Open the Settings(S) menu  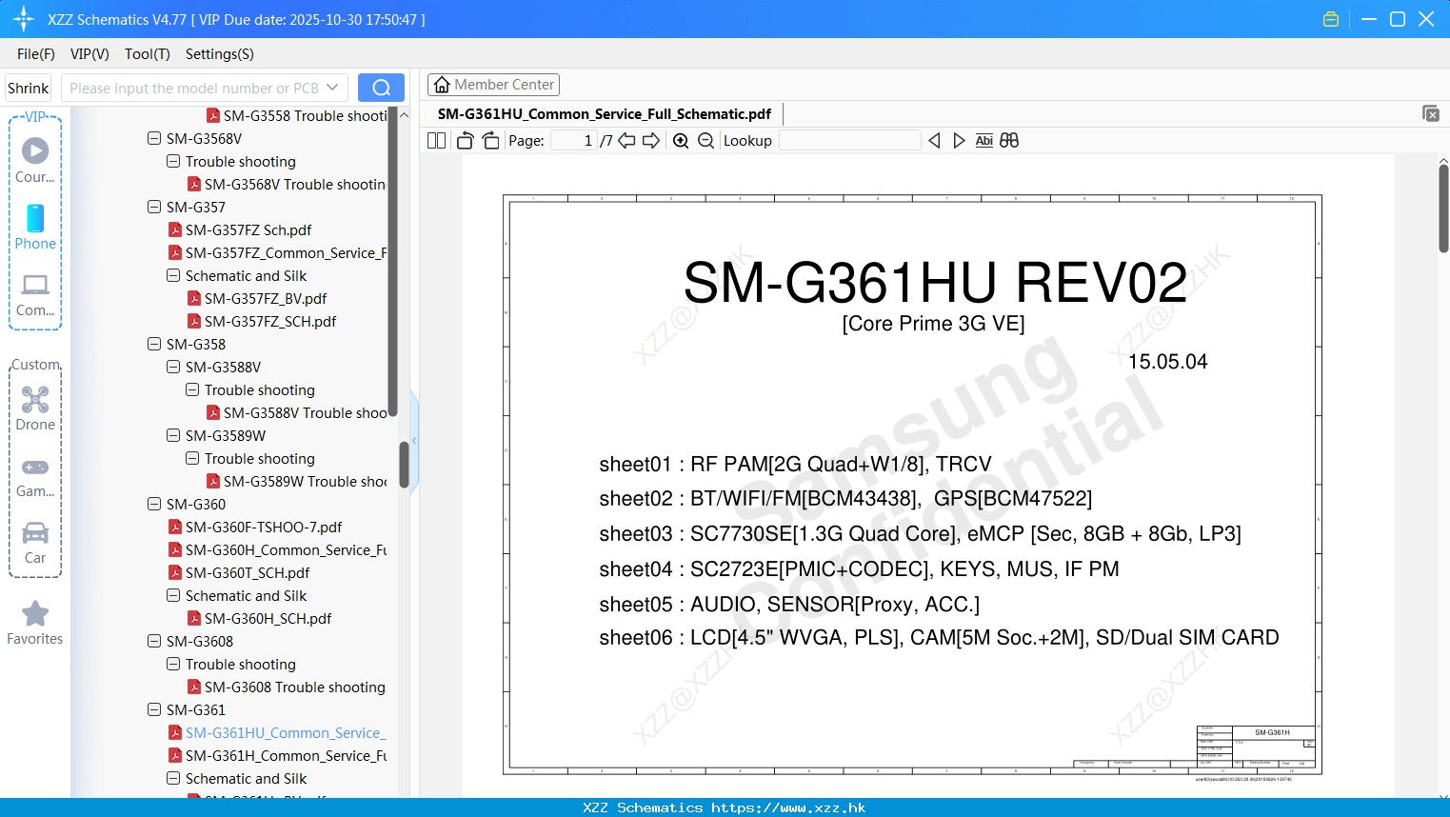coord(220,54)
